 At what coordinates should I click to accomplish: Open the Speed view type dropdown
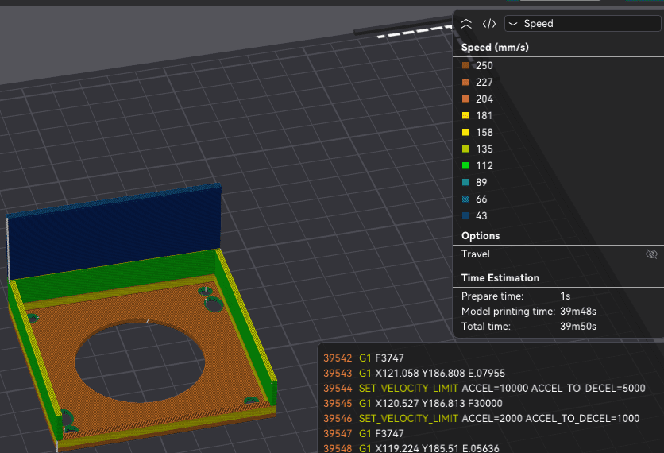point(583,24)
